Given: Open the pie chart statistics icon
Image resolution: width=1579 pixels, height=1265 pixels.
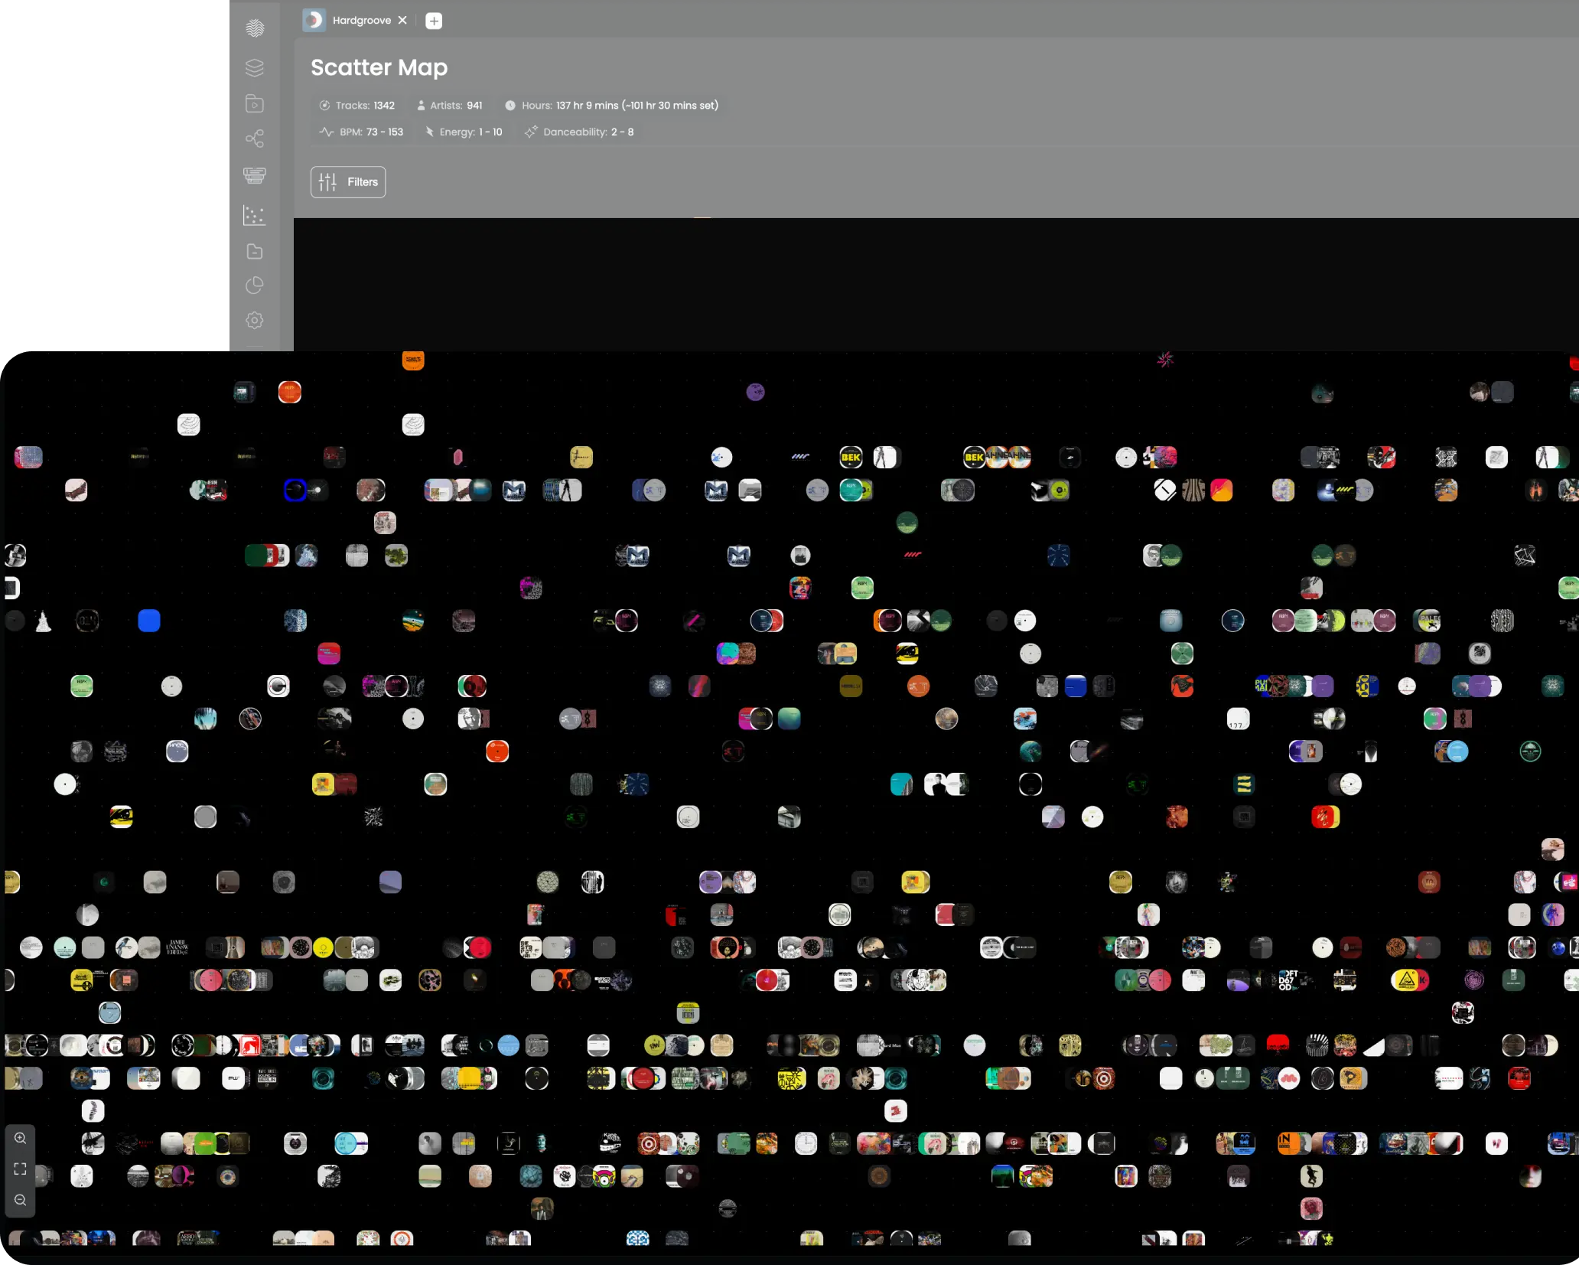Looking at the screenshot, I should click(x=255, y=285).
